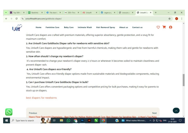The height and width of the screenshot is (133, 188).
Task: Click the best diapers for newborns link
Action: 41,98
